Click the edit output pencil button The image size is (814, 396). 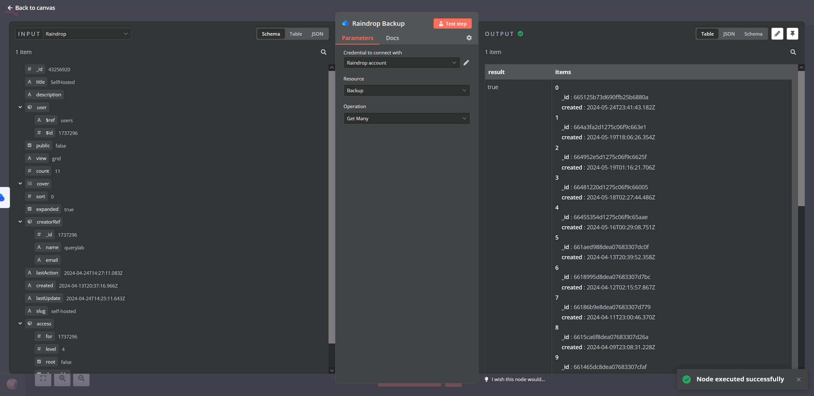(777, 34)
